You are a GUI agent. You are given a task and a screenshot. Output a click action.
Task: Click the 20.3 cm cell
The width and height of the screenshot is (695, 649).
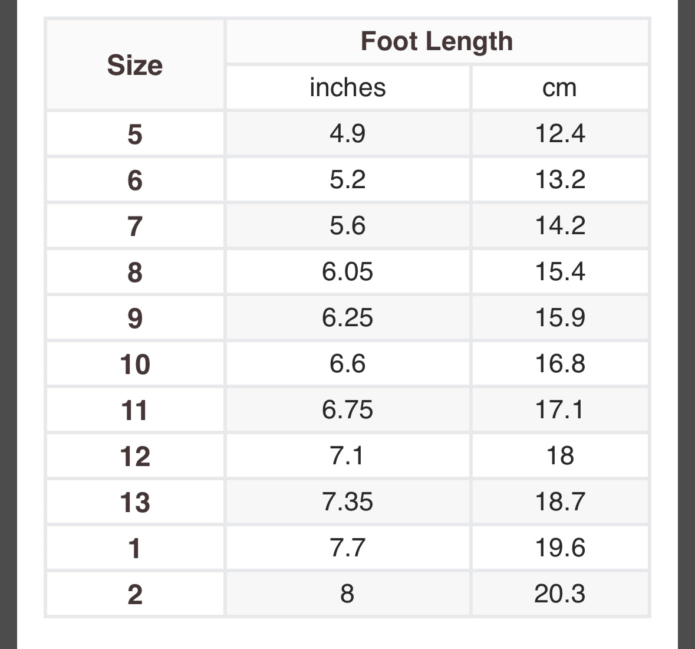[x=560, y=595]
